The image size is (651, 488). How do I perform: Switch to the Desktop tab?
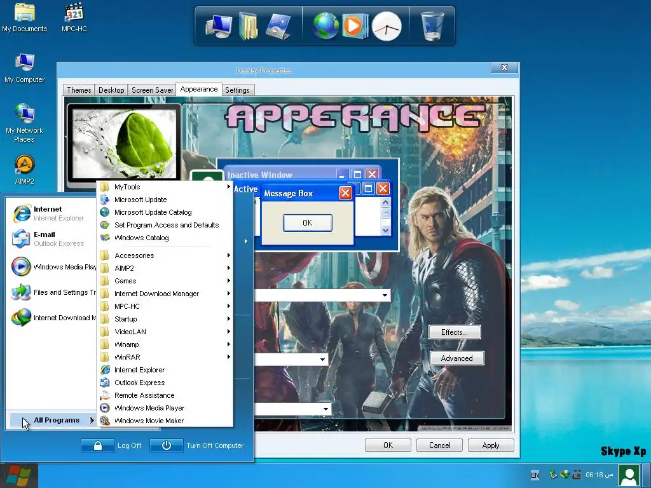click(111, 90)
